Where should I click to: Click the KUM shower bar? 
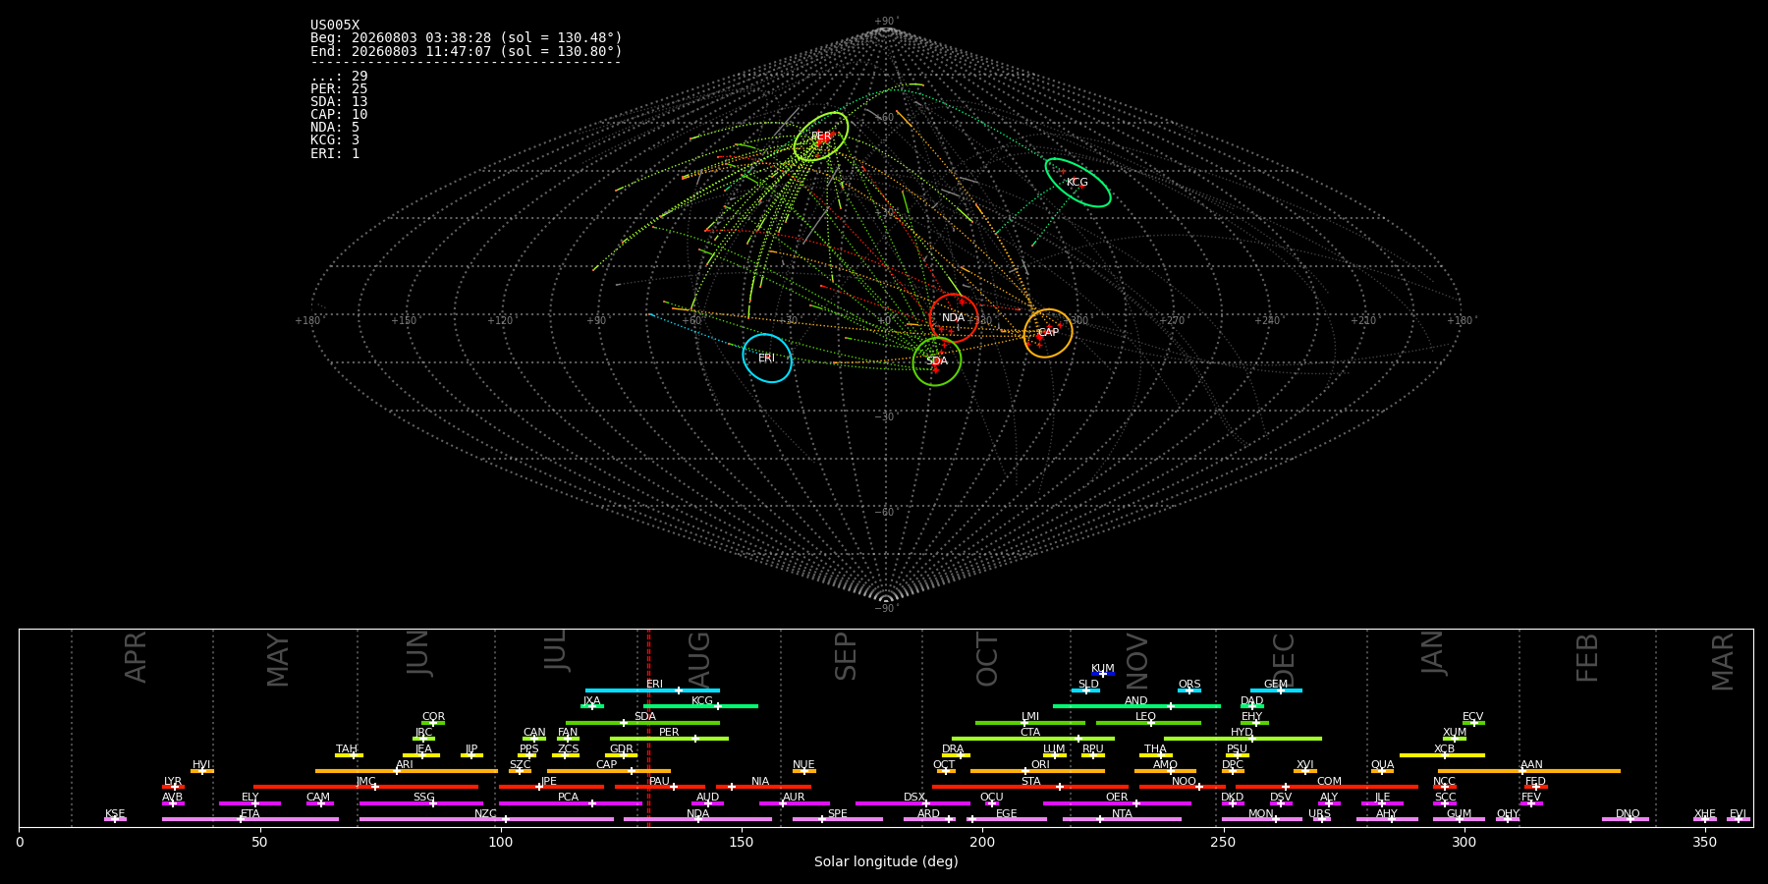tap(1103, 674)
